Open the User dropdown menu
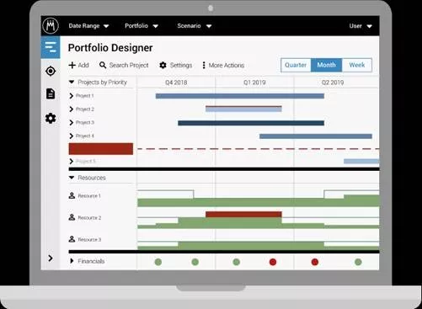This screenshot has height=309, width=422. [361, 26]
